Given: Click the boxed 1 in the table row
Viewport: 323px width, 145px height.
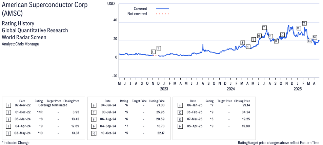Looking at the screenshot, I should [8, 106].
